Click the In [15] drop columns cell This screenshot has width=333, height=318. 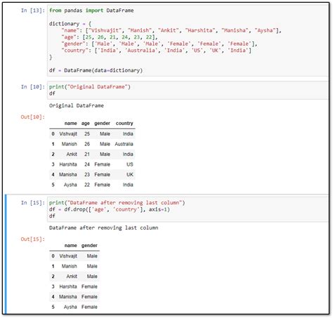click(x=188, y=209)
